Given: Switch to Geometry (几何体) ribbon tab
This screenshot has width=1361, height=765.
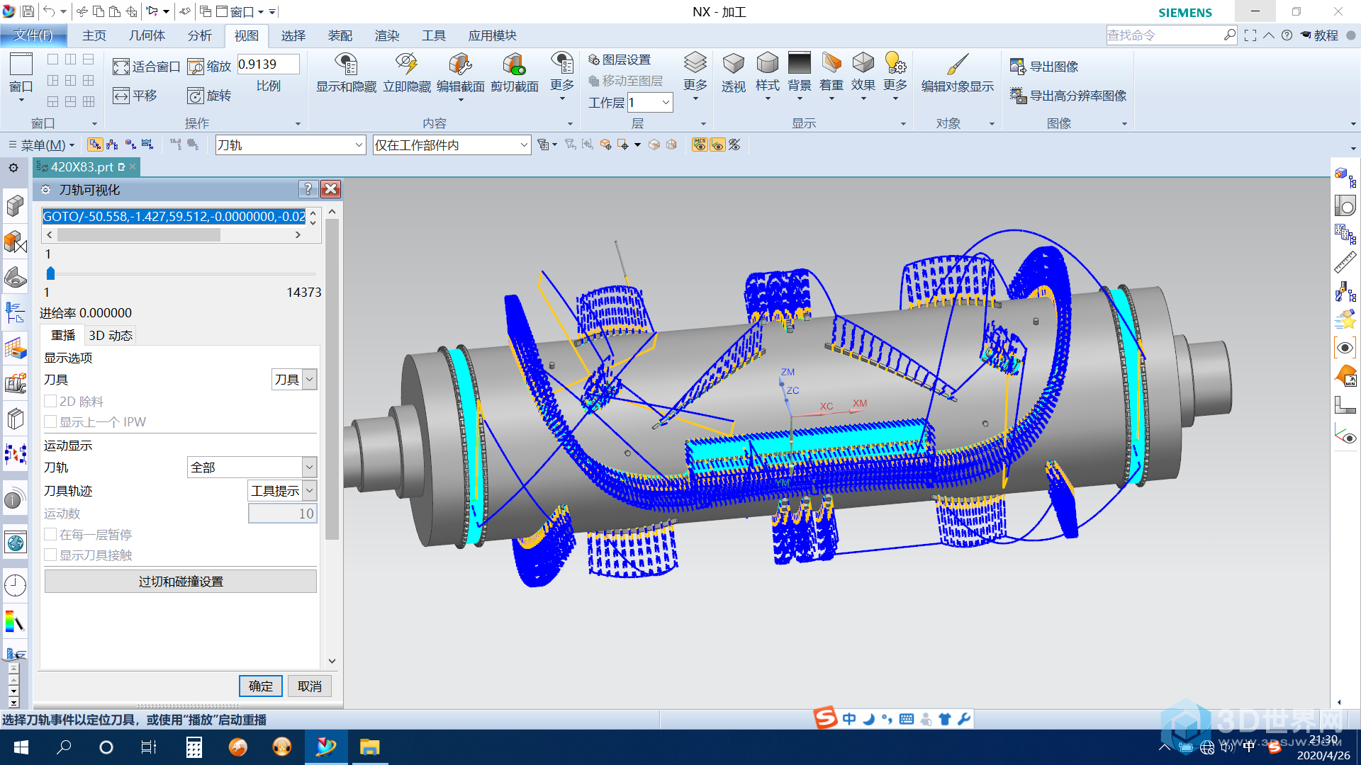Looking at the screenshot, I should (x=147, y=35).
